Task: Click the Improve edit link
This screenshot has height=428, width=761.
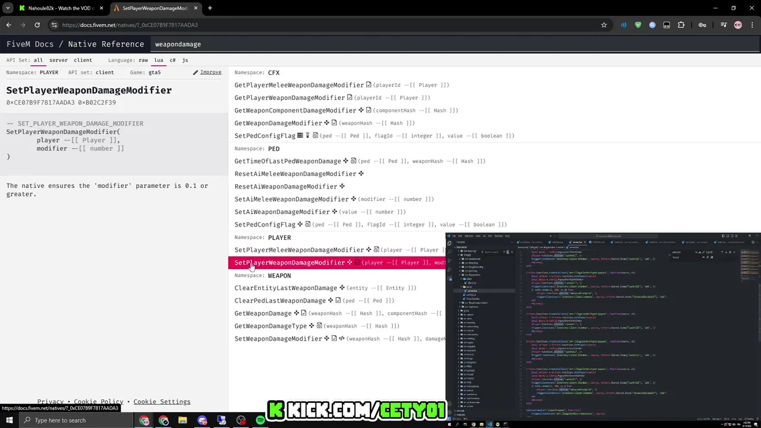Action: click(207, 72)
